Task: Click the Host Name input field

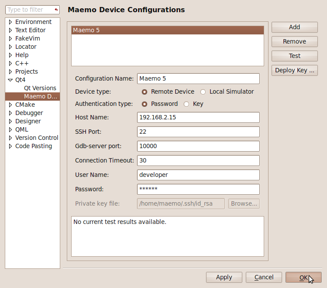Action: pyautogui.click(x=198, y=118)
